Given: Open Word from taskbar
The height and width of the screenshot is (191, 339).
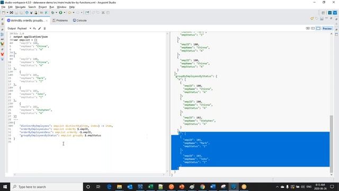Looking at the screenshot, I should (213, 187).
